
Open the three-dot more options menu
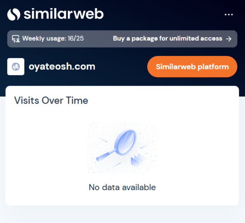click(229, 15)
